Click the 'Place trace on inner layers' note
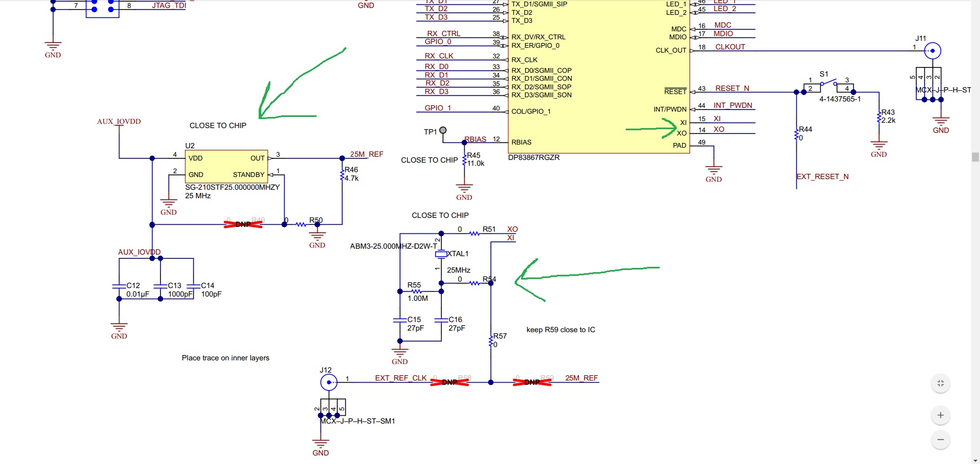Image resolution: width=980 pixels, height=464 pixels. click(x=225, y=358)
